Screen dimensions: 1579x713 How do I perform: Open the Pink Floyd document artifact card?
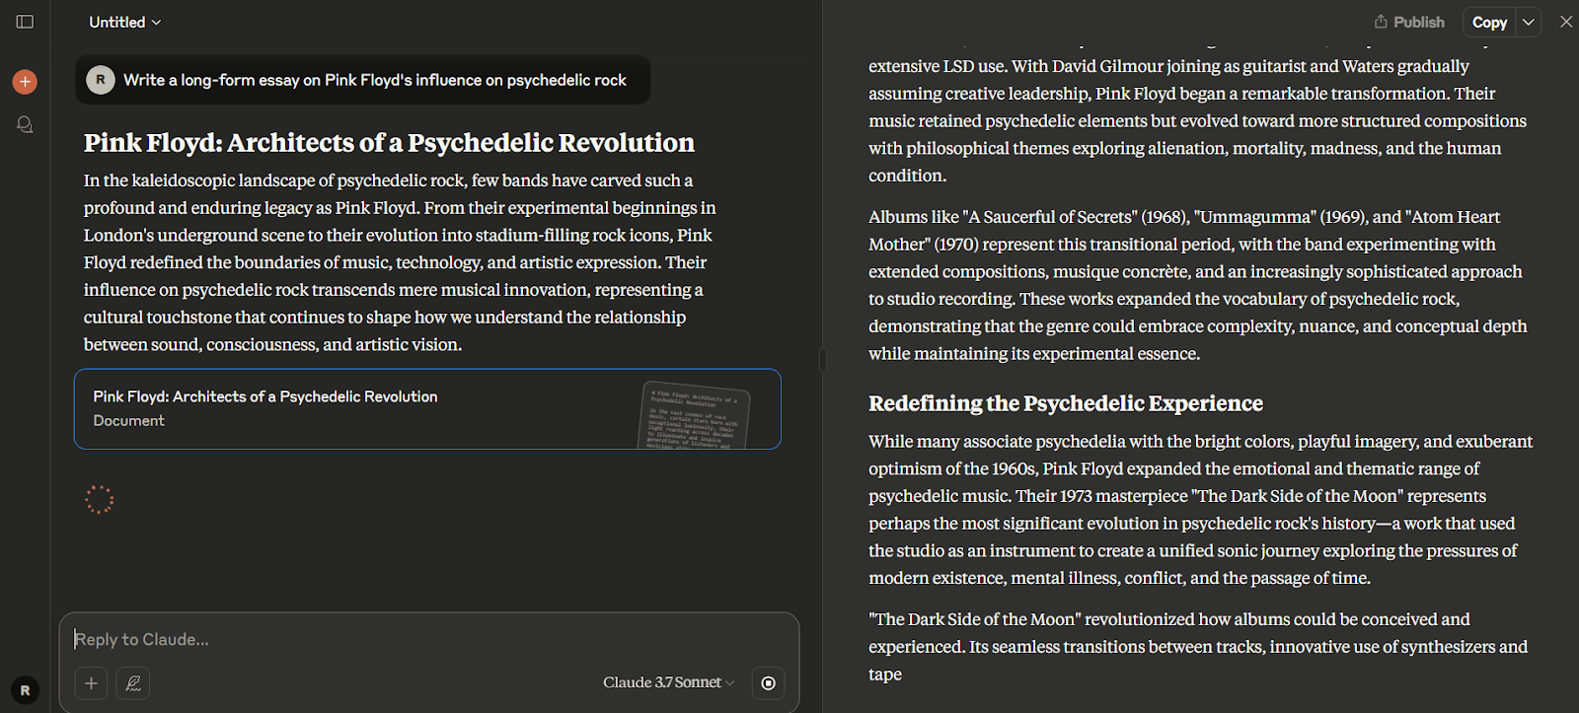pos(427,409)
